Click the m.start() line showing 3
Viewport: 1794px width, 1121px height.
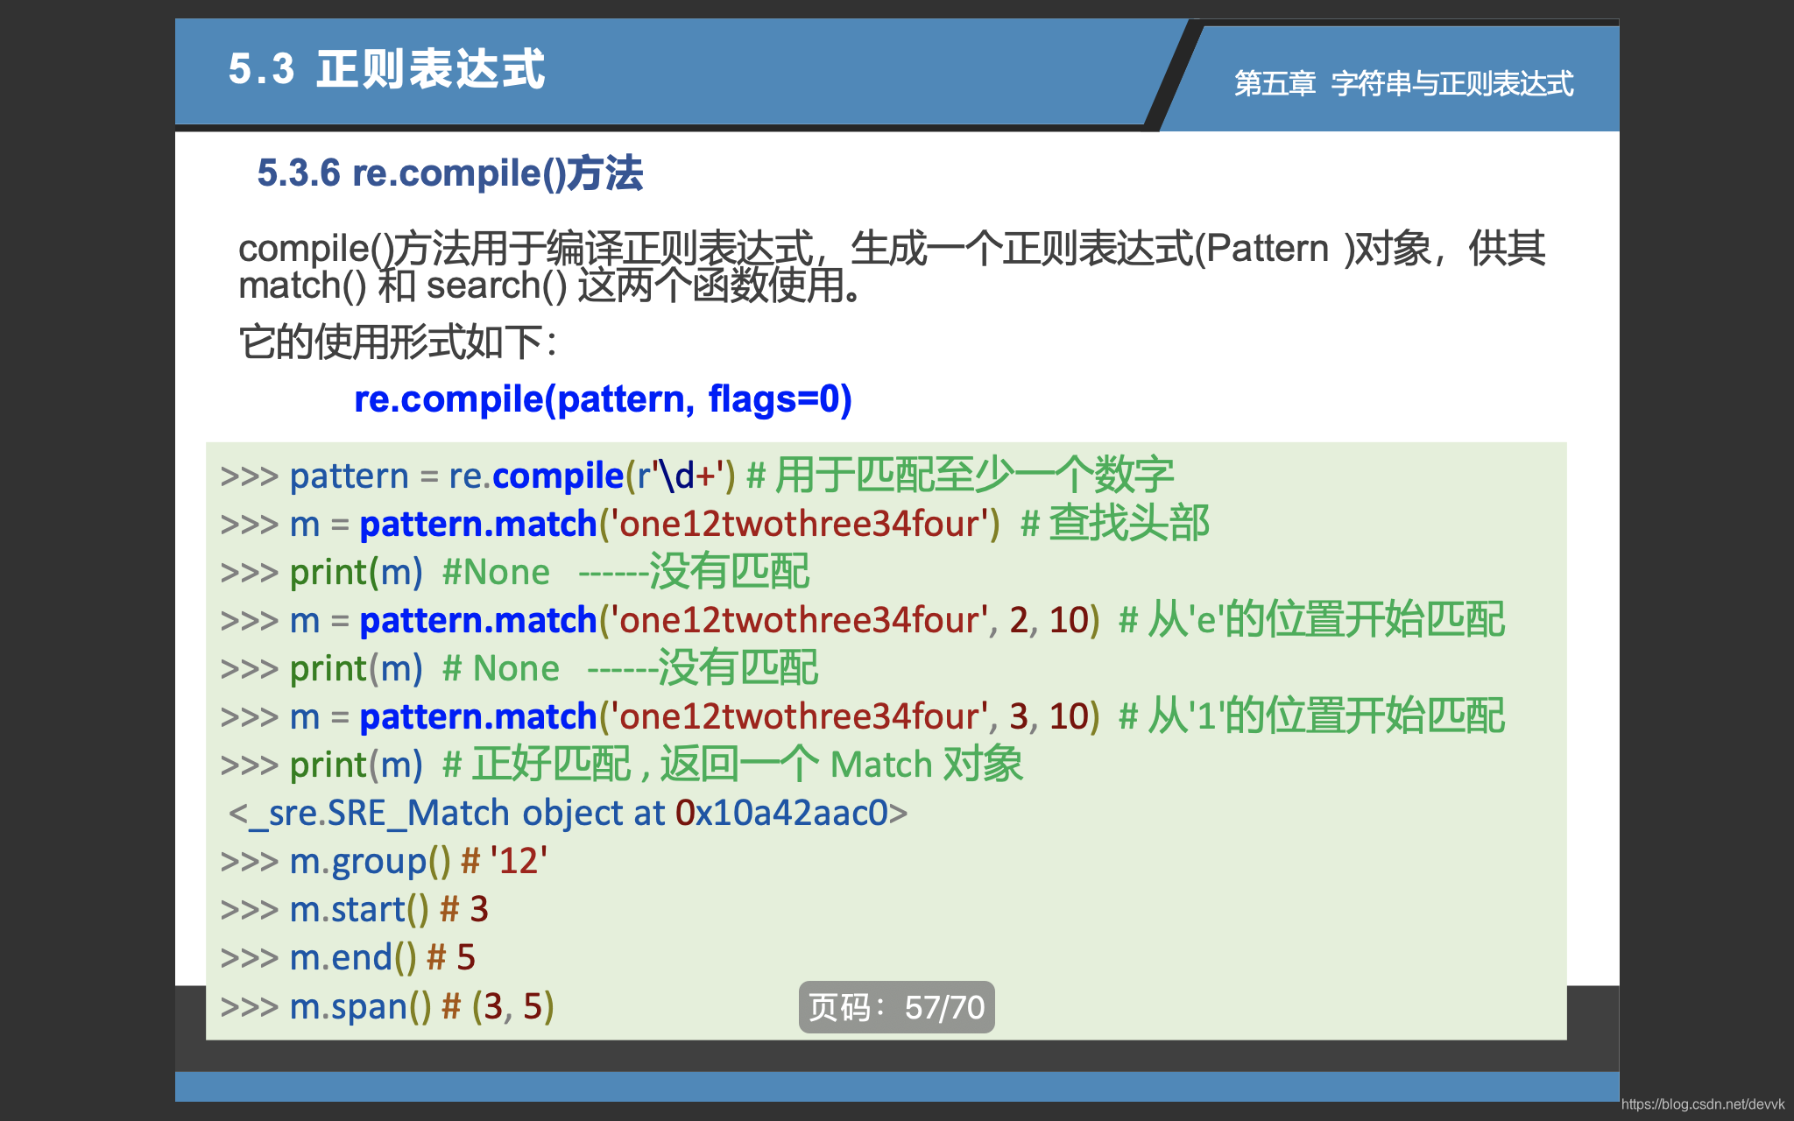[x=352, y=909]
